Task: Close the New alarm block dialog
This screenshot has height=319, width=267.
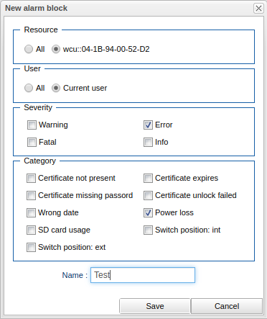Action: (x=258, y=9)
